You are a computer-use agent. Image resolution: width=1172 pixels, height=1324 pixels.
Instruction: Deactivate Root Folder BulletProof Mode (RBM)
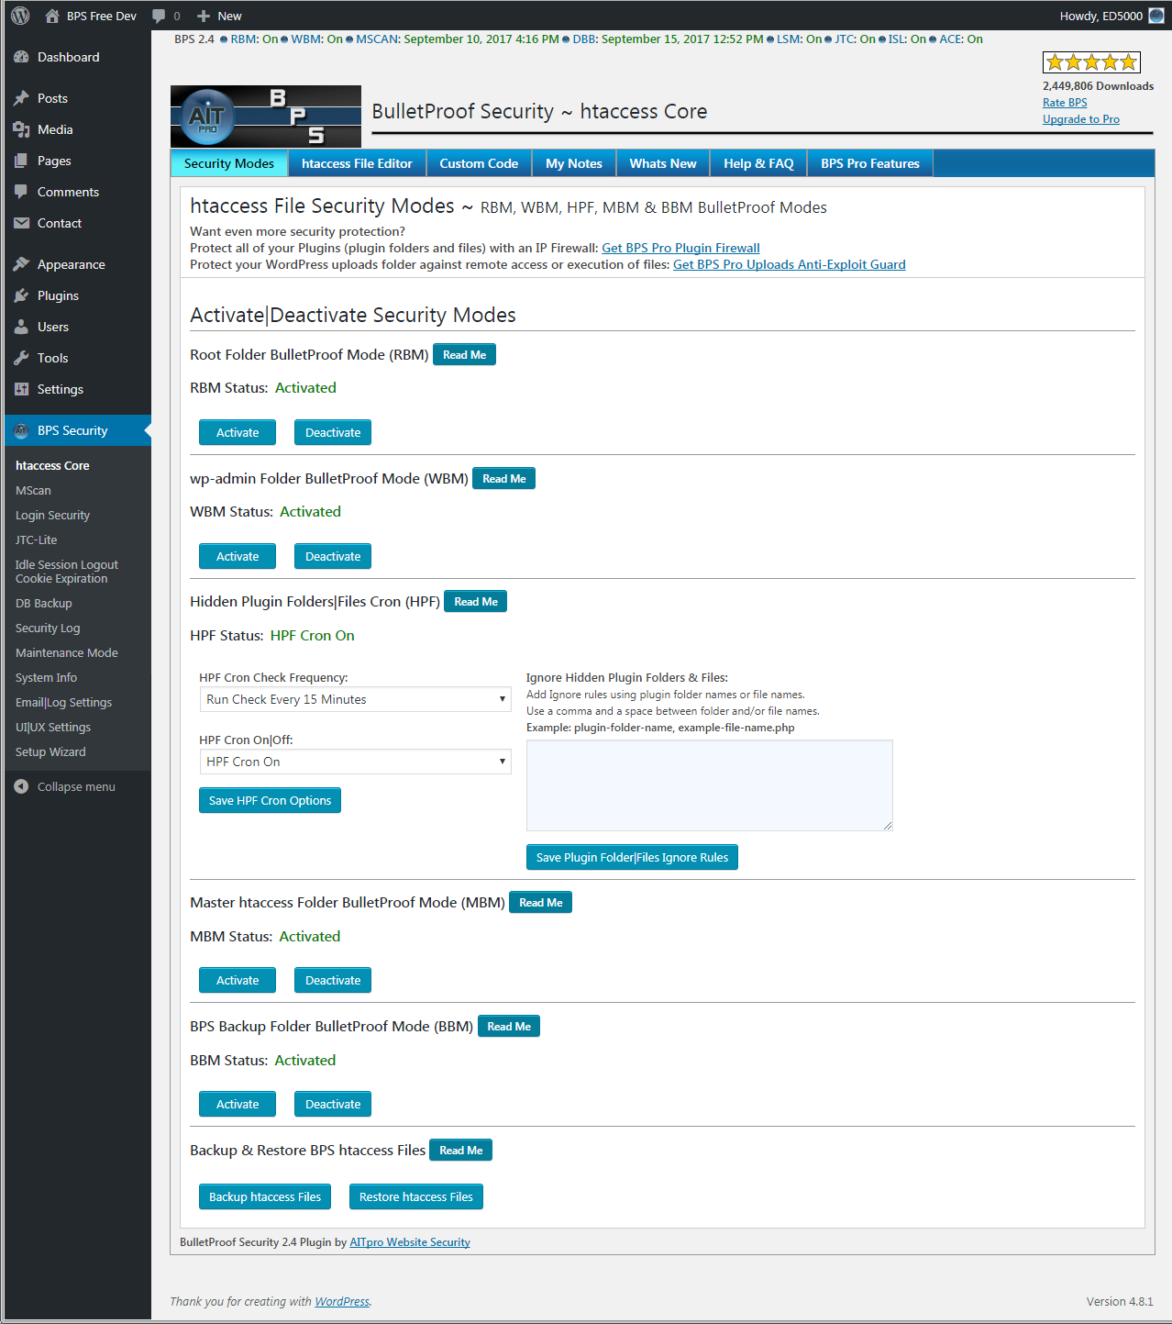point(333,432)
